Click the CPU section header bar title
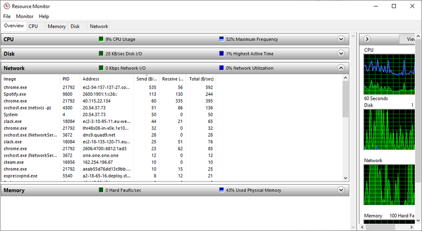The width and height of the screenshot is (422, 231). 9,39
